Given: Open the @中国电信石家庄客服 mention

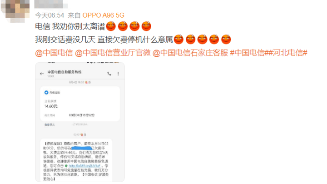Looking at the screenshot, I should tap(190, 53).
